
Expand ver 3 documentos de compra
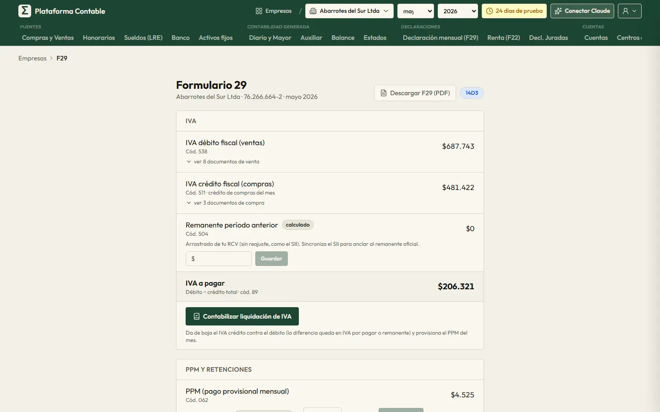[225, 203]
